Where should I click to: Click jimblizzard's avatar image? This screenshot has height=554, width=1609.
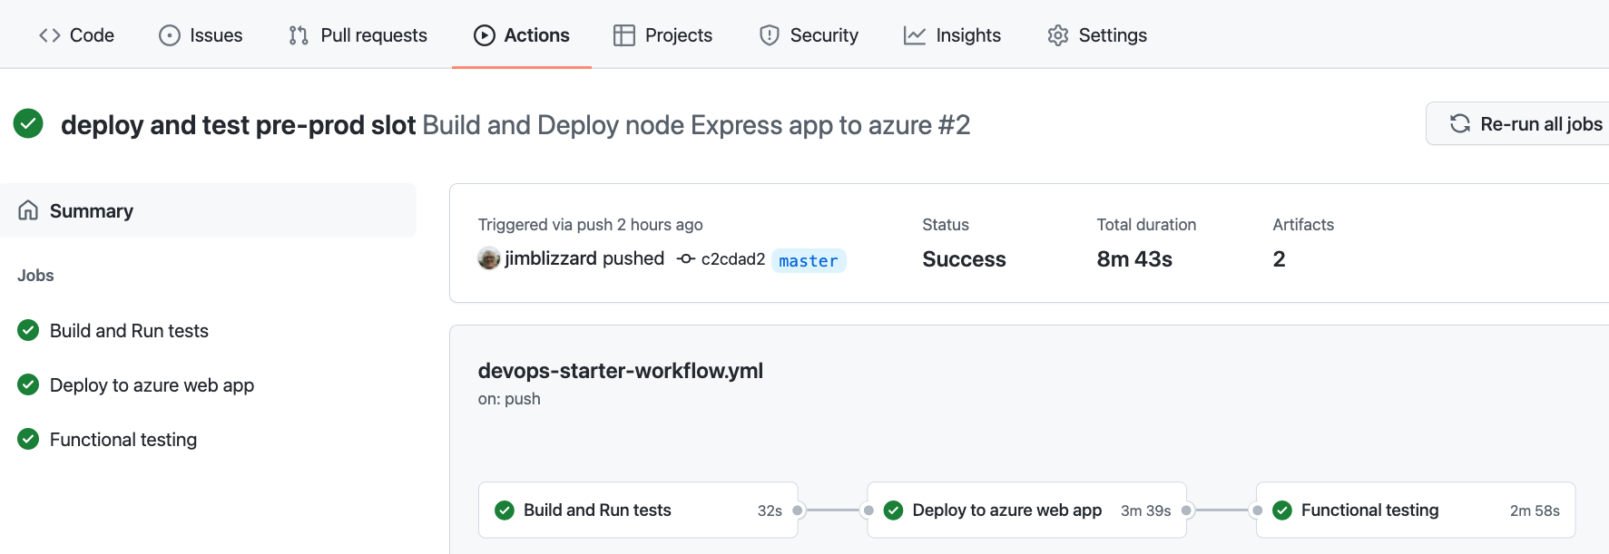pos(489,258)
